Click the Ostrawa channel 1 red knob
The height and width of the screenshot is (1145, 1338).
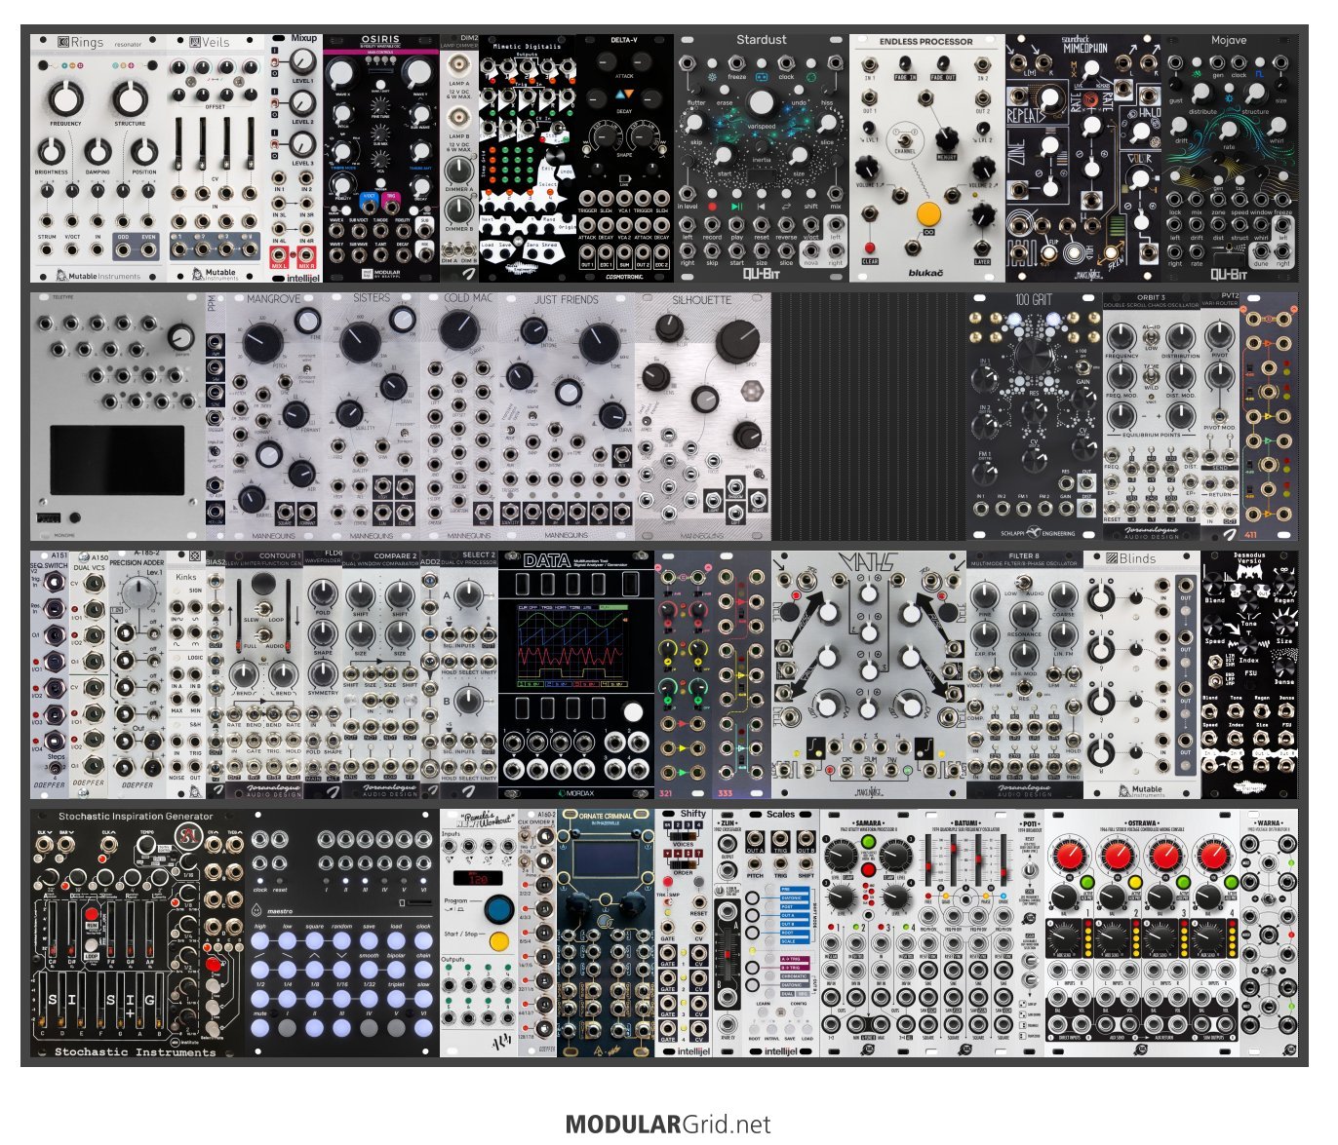(1070, 857)
